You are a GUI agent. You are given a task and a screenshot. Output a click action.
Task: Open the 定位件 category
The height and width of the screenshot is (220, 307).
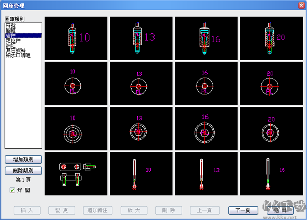point(13,40)
